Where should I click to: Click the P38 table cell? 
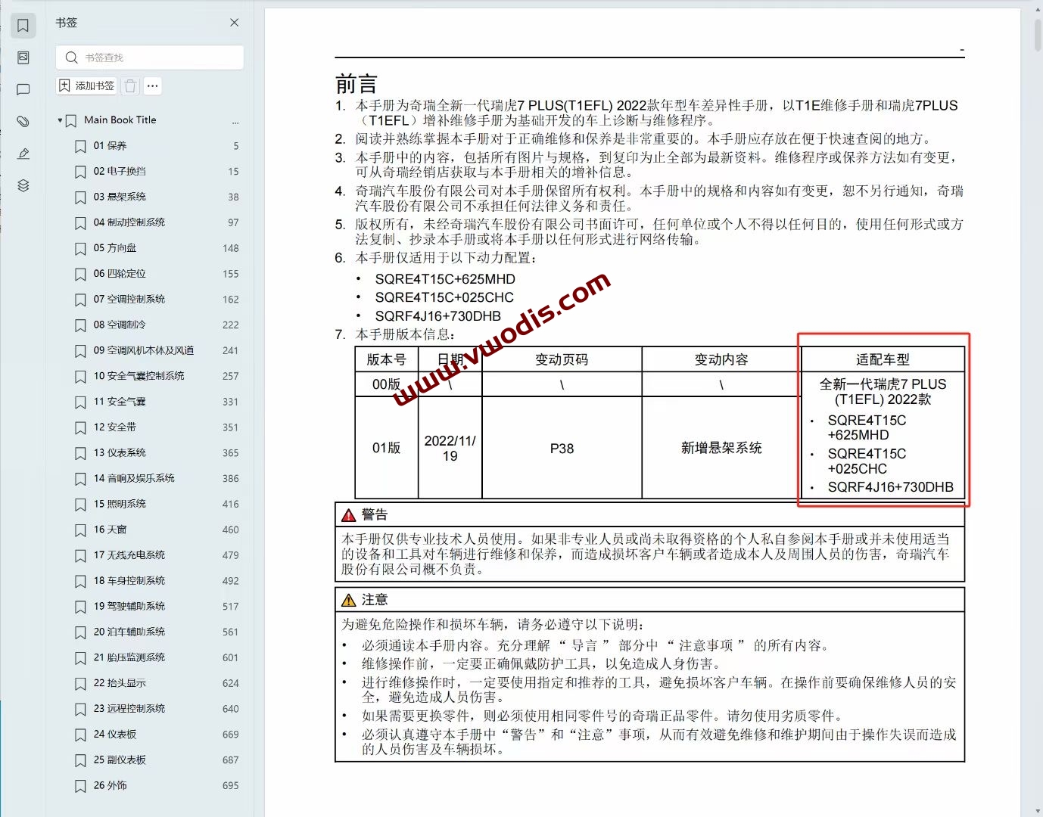(562, 448)
